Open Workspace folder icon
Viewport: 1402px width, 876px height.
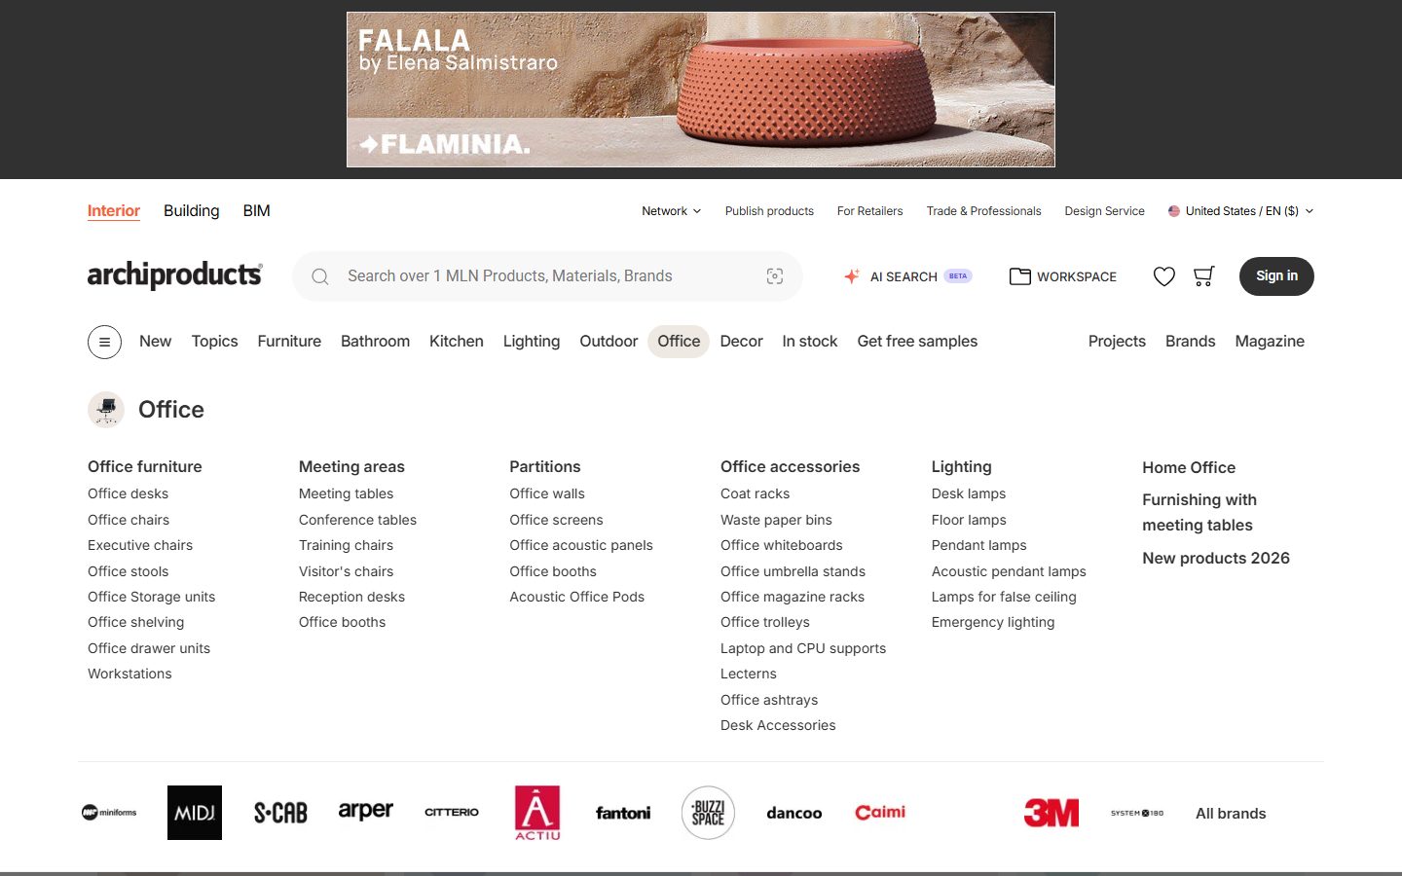pyautogui.click(x=1019, y=276)
